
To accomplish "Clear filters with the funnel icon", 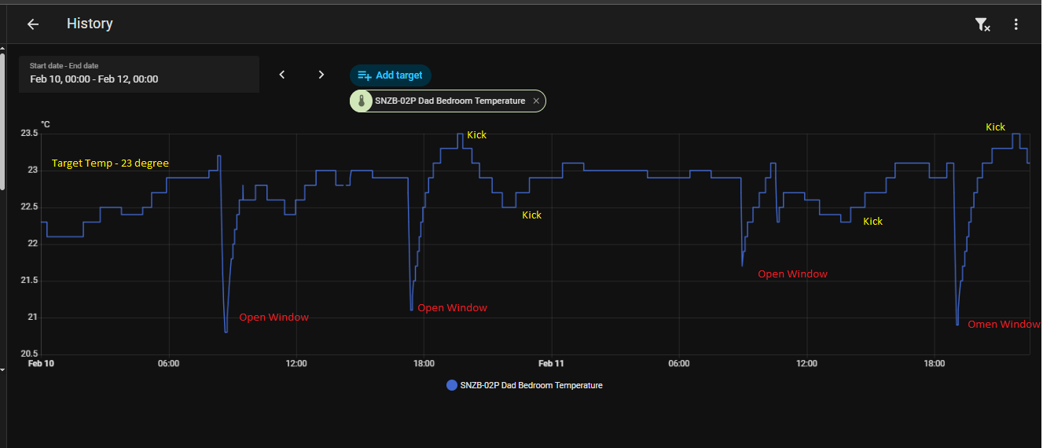I will click(982, 24).
